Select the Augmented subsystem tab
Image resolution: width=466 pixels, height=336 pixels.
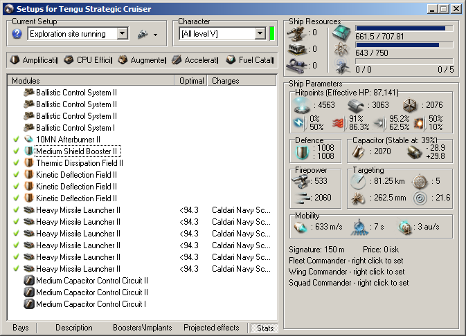tap(142, 60)
